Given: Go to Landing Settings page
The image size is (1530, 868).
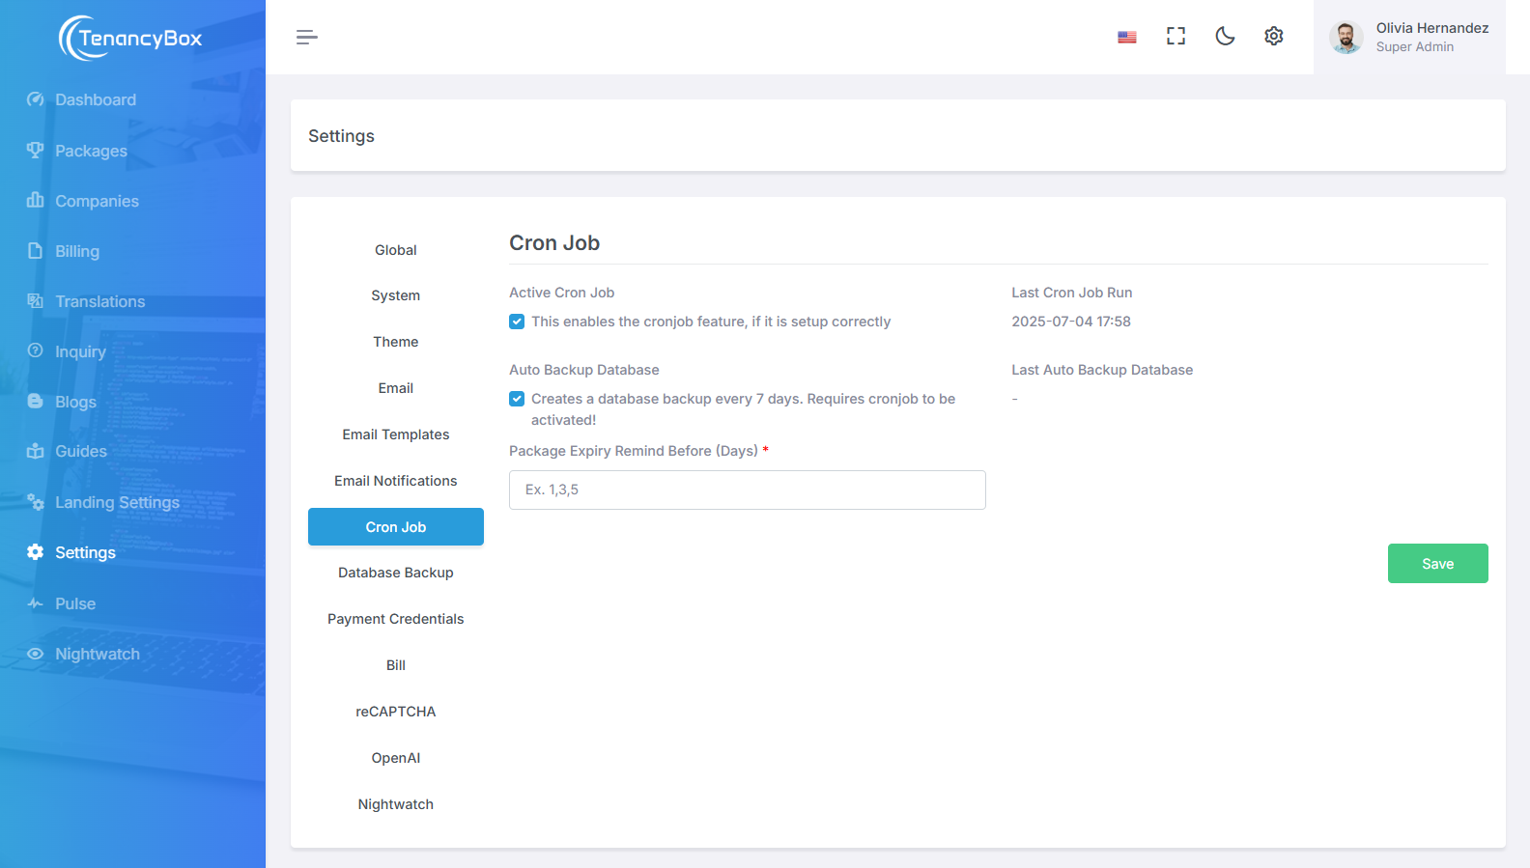Looking at the screenshot, I should click(x=117, y=502).
